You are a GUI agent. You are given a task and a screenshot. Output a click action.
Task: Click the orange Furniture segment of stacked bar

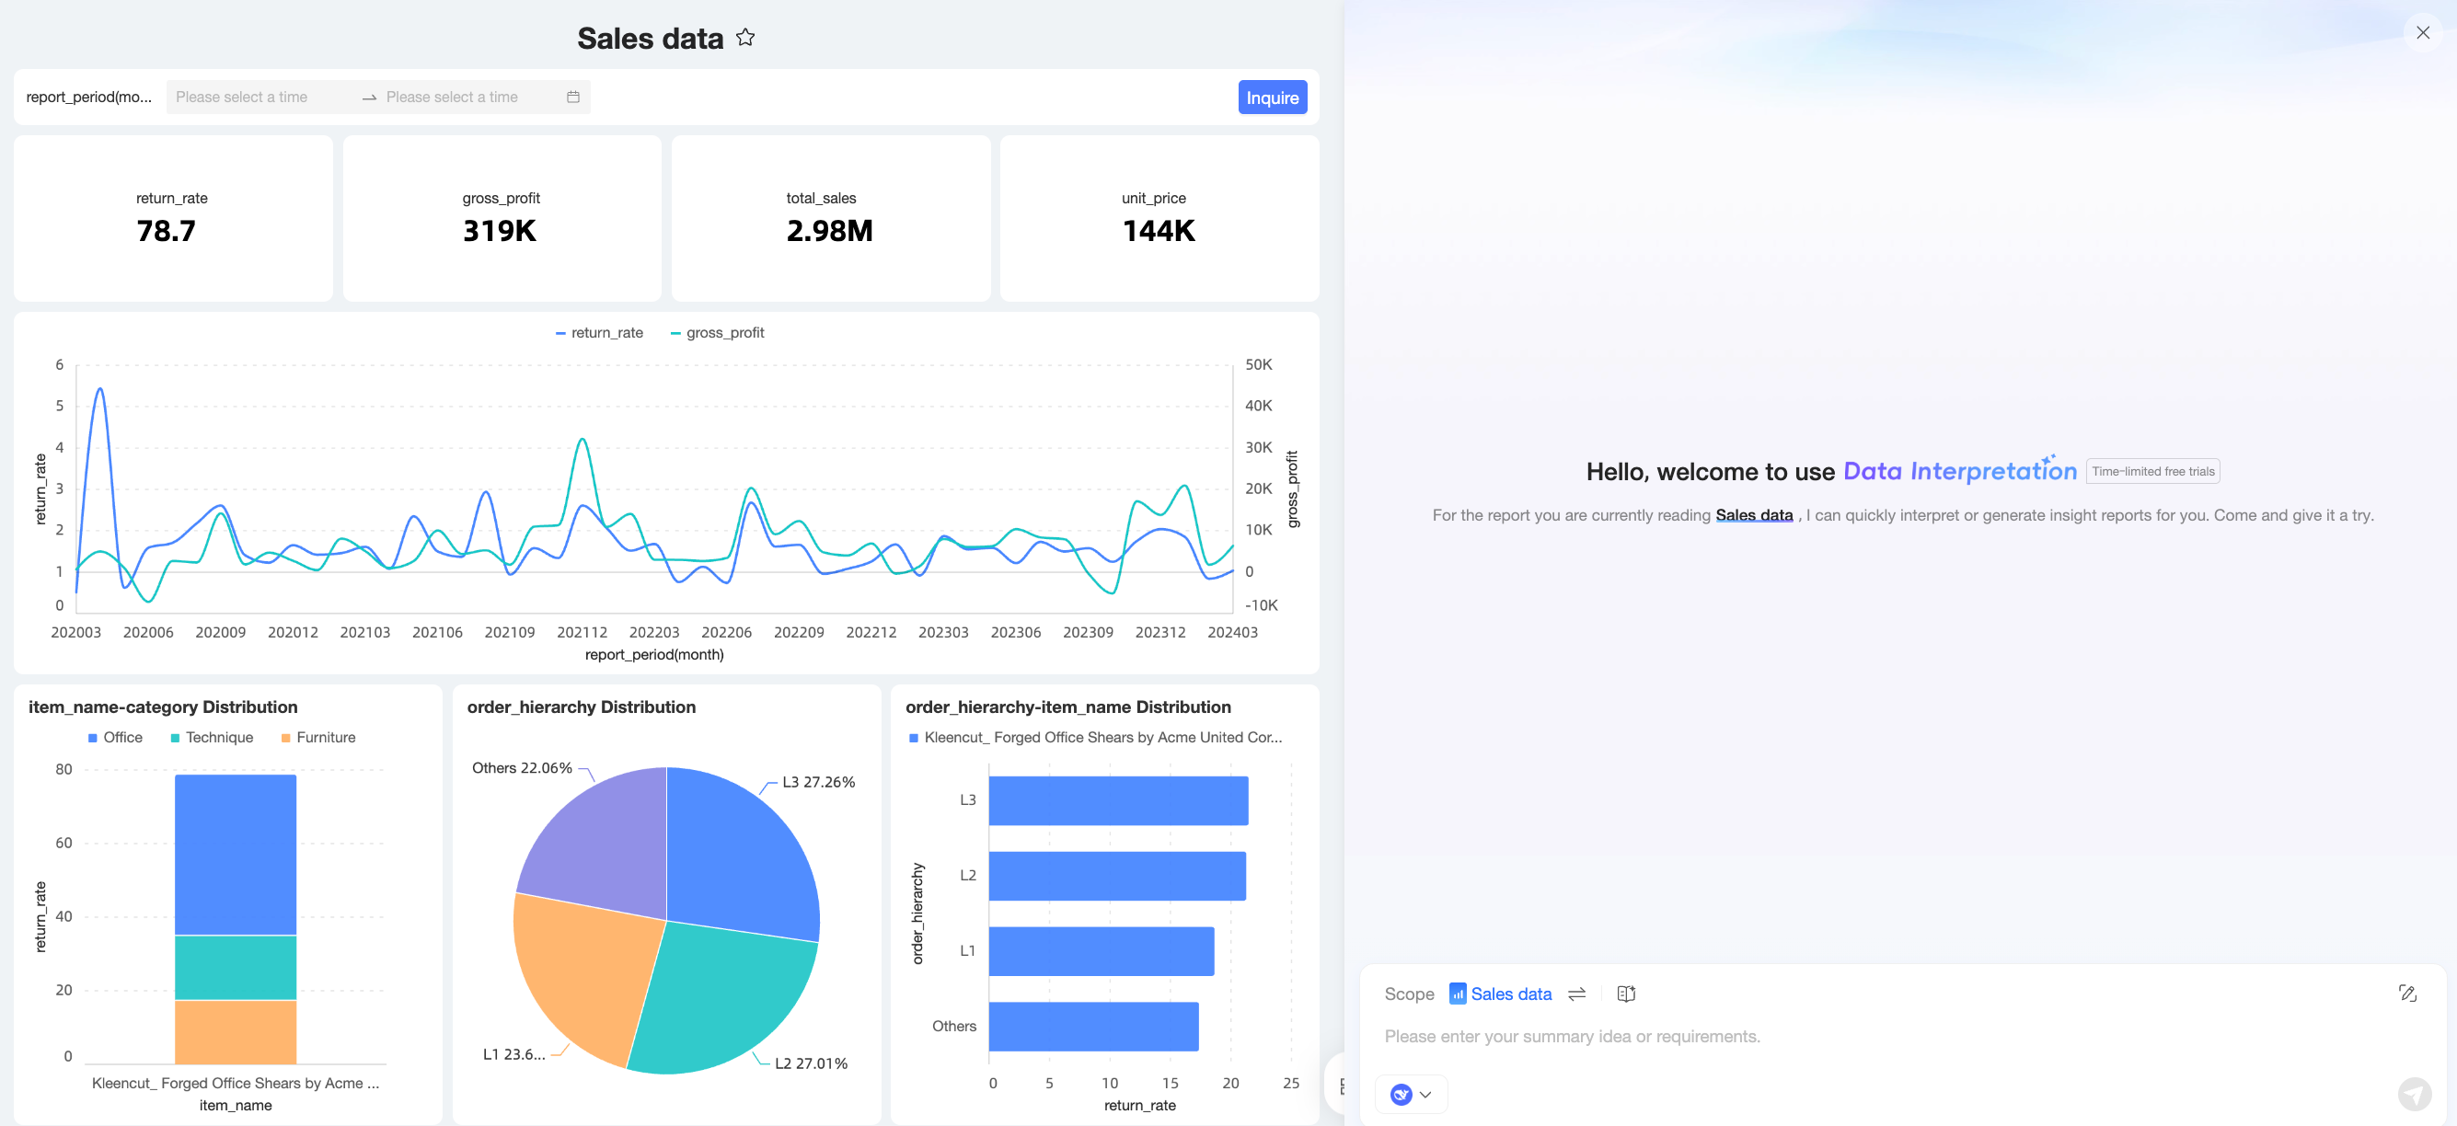236,1031
